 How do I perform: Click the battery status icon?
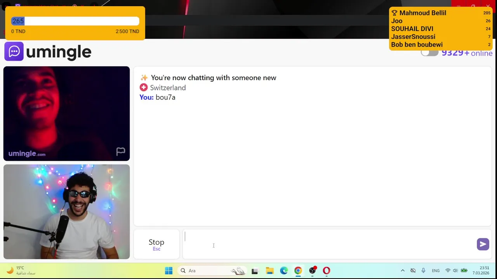(464, 270)
